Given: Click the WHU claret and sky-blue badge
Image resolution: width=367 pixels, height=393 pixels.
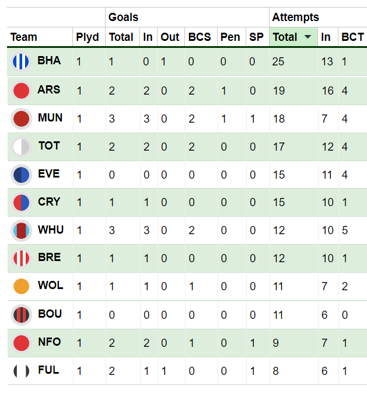Looking at the screenshot, I should click(21, 231).
